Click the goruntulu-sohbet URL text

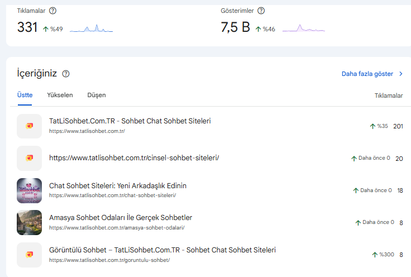click(109, 260)
